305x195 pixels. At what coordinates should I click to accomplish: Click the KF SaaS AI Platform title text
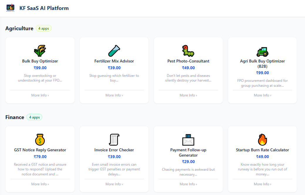[44, 8]
